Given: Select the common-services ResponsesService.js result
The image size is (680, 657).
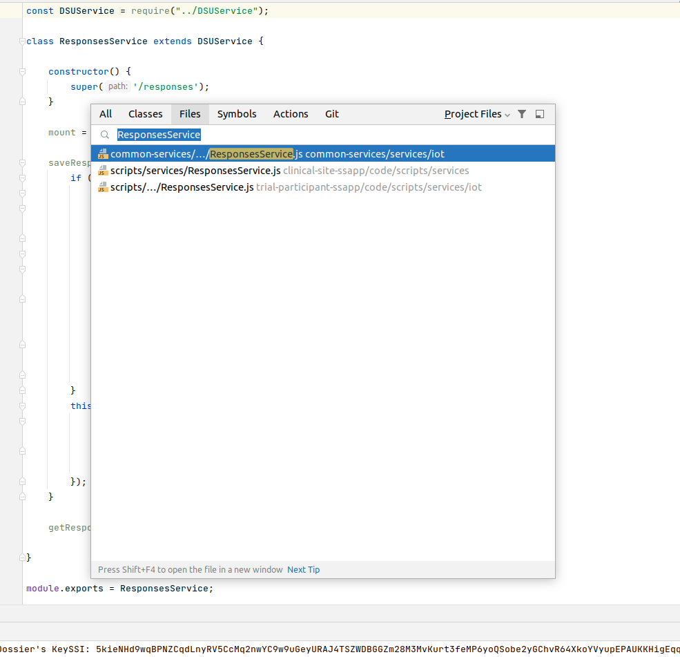Looking at the screenshot, I should (x=276, y=154).
